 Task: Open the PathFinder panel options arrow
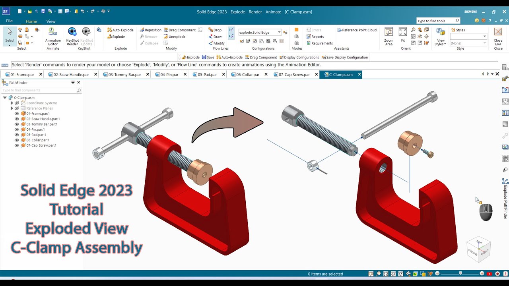[x=73, y=82]
